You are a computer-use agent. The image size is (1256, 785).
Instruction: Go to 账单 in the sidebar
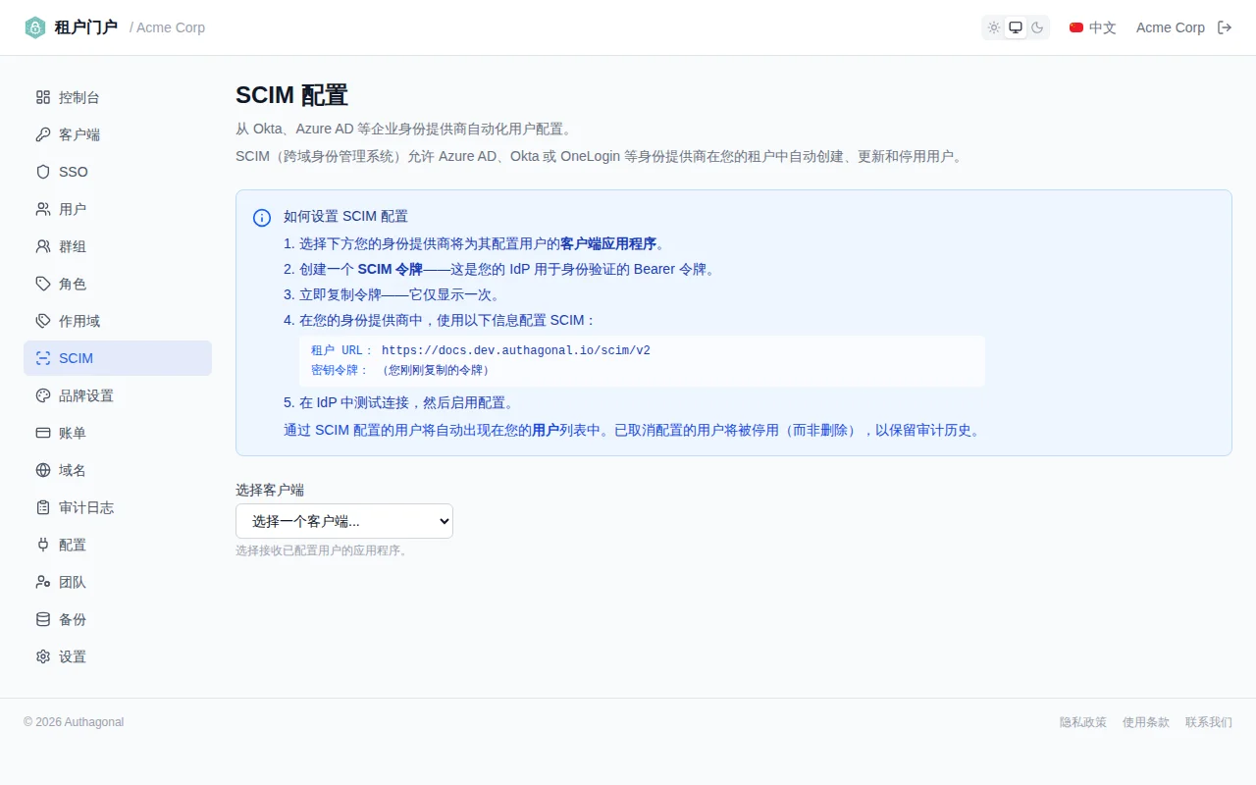118,433
